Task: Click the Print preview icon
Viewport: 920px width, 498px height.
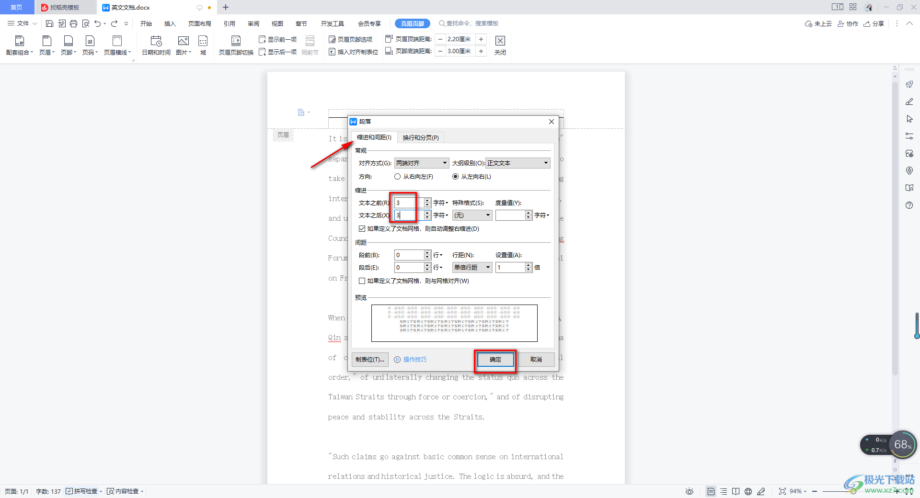Action: [86, 23]
